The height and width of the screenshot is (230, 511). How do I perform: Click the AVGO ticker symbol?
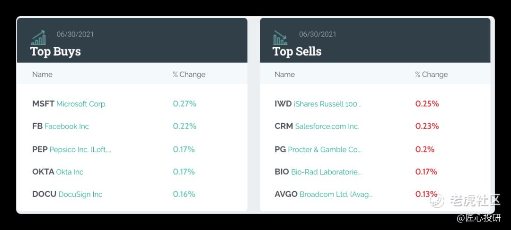(x=286, y=194)
